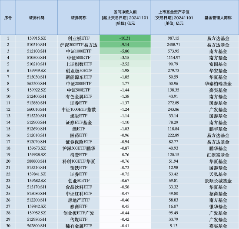Select the 传媒ETF name cell
Screen dimensions: 239x229
(x=79, y=219)
